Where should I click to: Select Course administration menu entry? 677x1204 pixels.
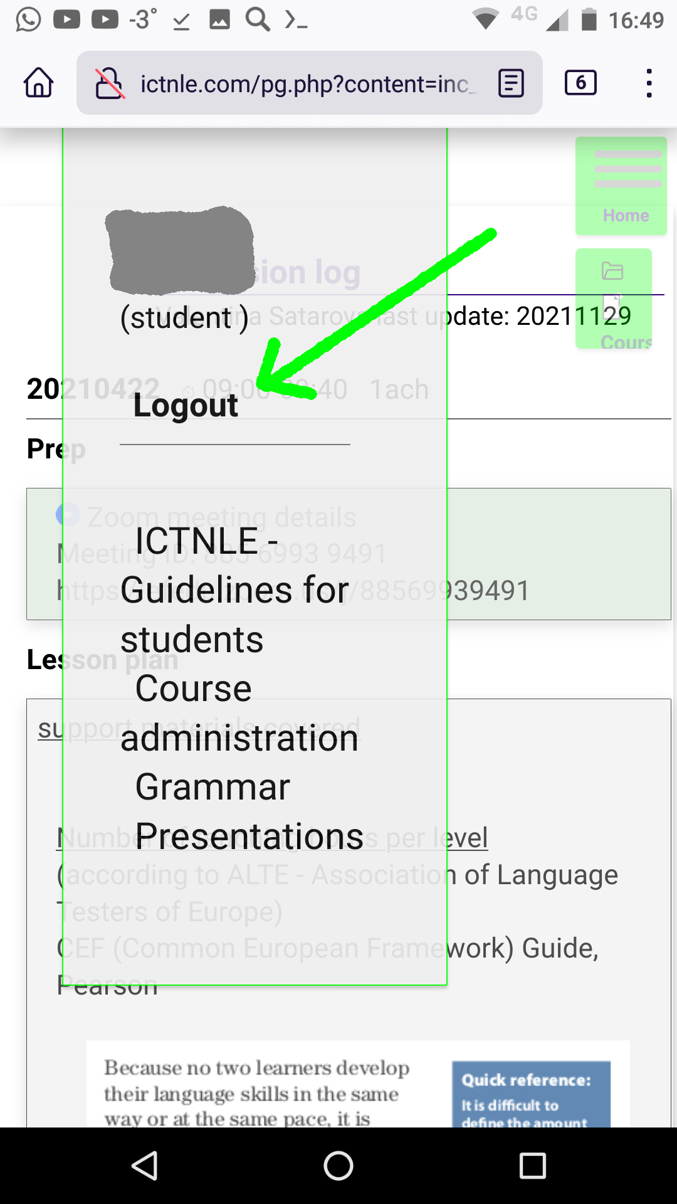[x=239, y=713]
